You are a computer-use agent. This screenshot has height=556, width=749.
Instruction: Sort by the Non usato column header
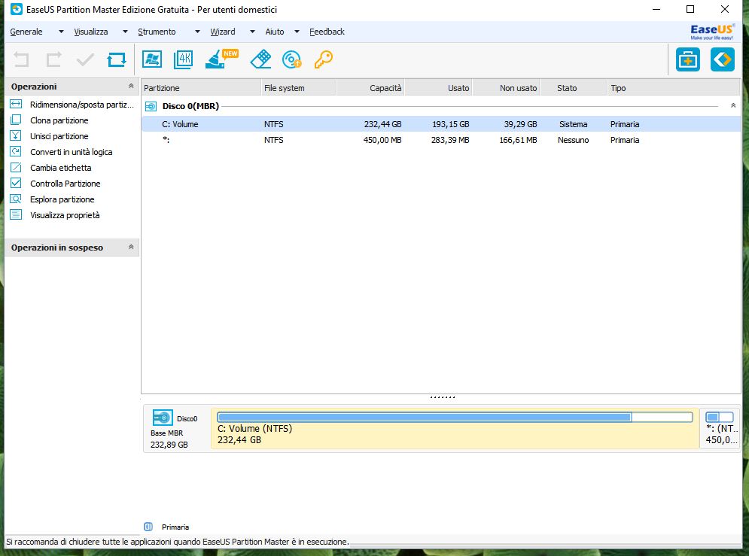click(x=506, y=88)
